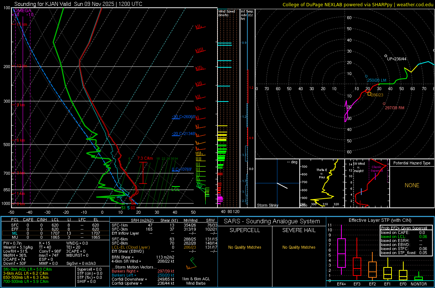Click the EF4+ box plot label
Image resolution: width=435 pixels, height=288 pixels.
(341, 284)
